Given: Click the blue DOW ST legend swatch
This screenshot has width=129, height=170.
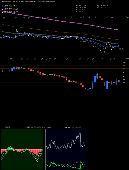Looking at the screenshot, I should tap(3, 6).
